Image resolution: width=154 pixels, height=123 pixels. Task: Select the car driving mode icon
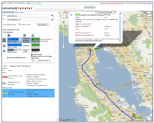[4, 51]
